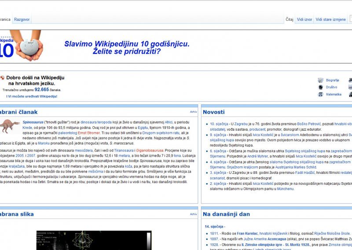Open the mesozoic 'mezoždera' link
This screenshot has width=352, height=250.
coord(84,151)
